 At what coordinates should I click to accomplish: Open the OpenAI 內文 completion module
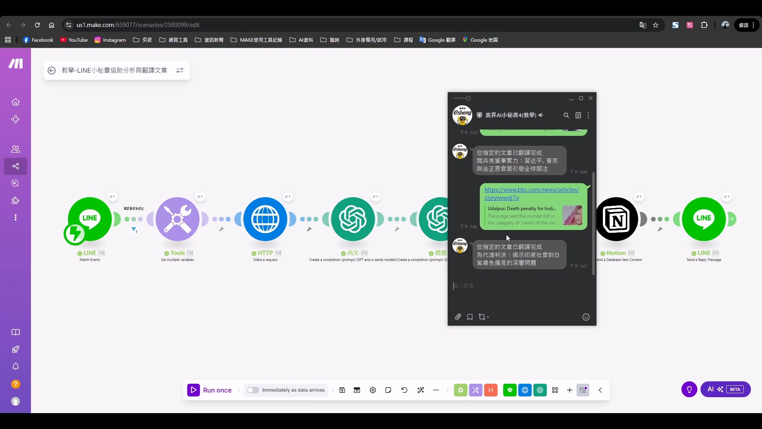click(x=353, y=219)
